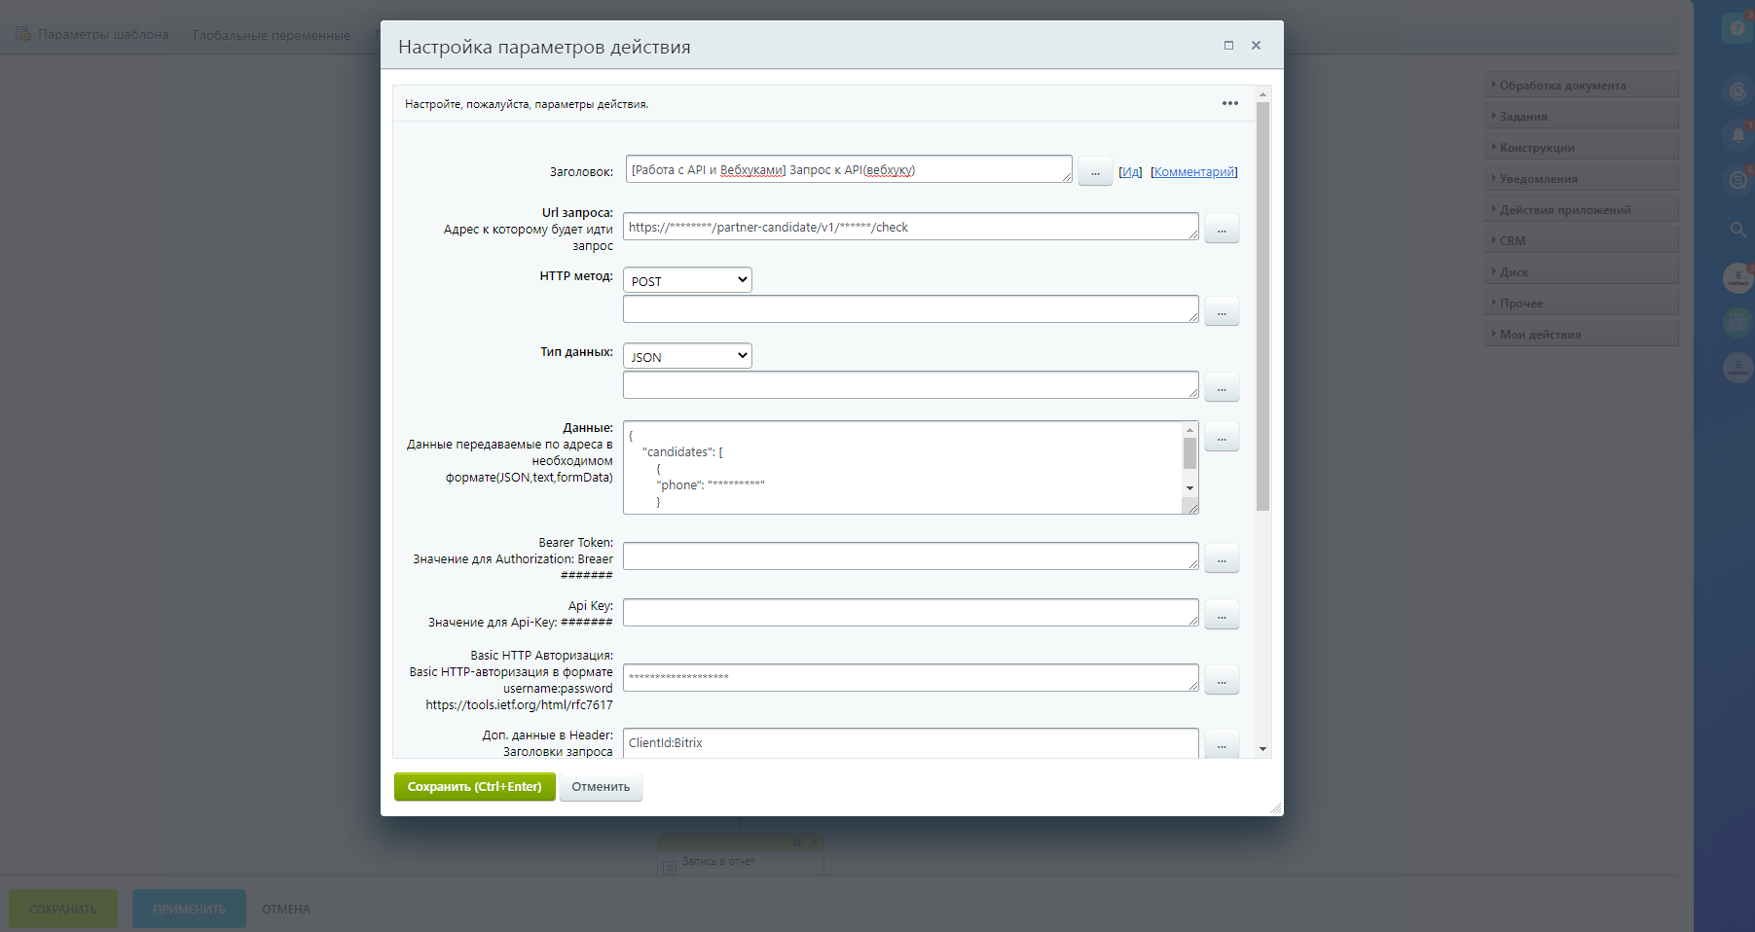Open the three-dots menu in dialog header
Image resolution: width=1755 pixels, height=932 pixels.
(1230, 103)
